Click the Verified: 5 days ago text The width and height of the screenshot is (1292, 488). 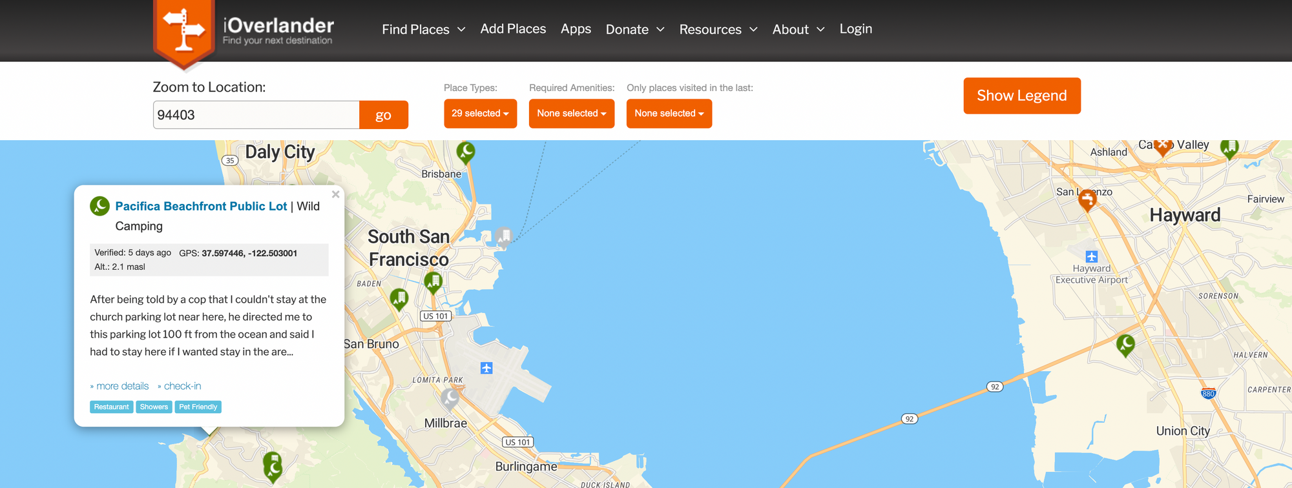click(132, 253)
